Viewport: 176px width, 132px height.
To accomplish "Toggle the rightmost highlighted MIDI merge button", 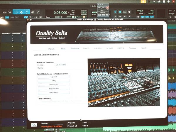I will click(152, 17).
